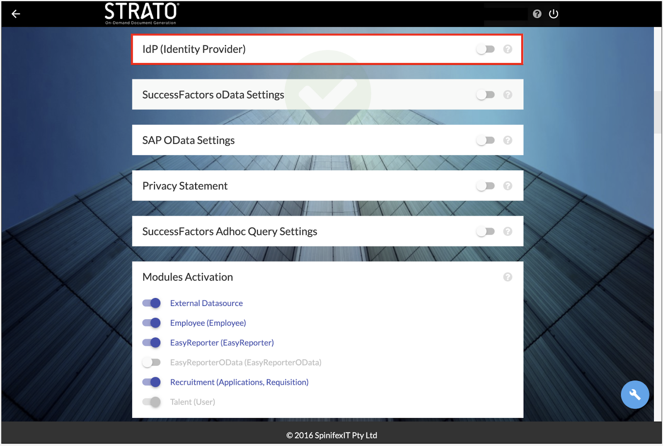Screen dimensions: 663x446
Task: Show help for SAP OData Settings
Action: 507,141
